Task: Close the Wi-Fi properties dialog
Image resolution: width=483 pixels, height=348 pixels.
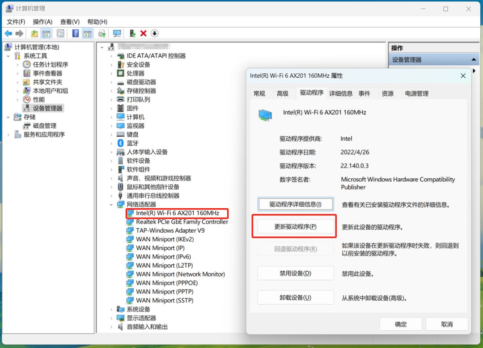Action: [x=463, y=75]
